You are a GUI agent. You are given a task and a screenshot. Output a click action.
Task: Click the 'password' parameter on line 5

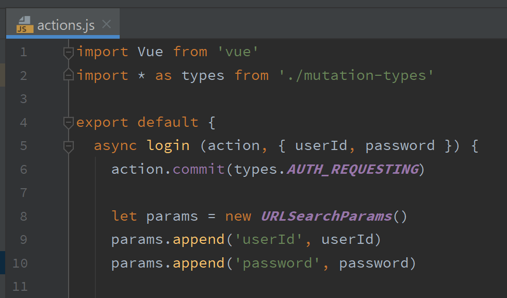(x=400, y=146)
